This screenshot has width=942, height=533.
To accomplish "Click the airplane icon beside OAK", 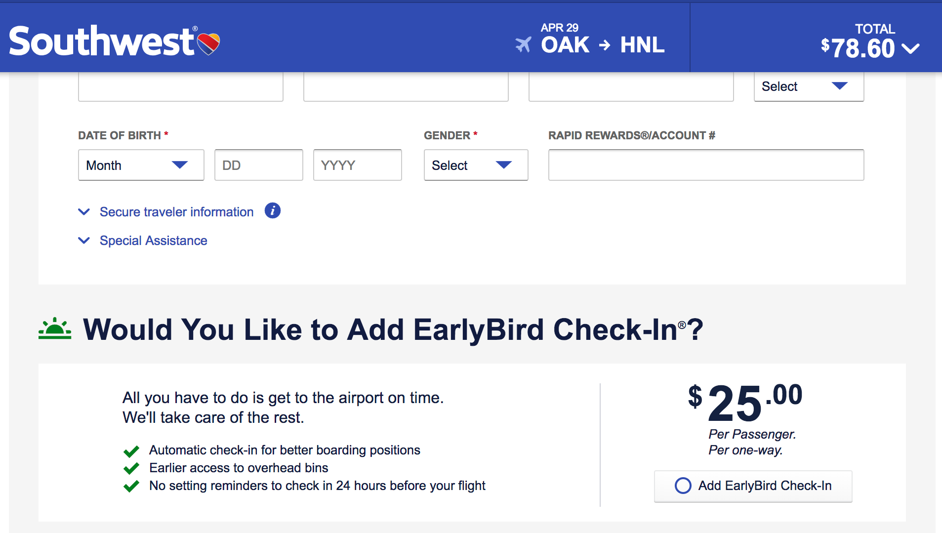I will click(524, 45).
